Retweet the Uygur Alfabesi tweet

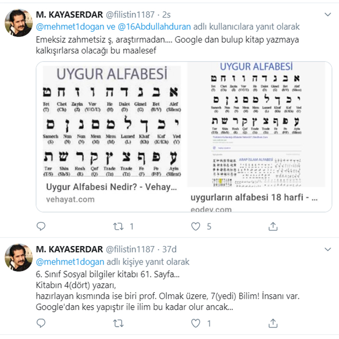pyautogui.click(x=118, y=227)
